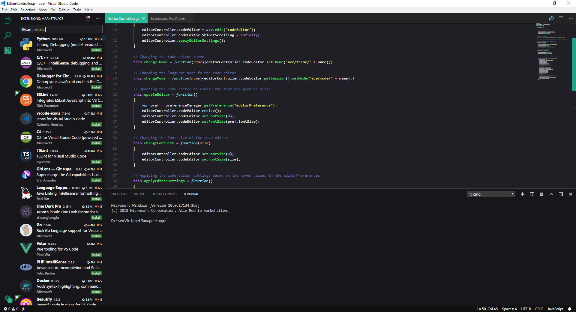Install the One Dark Pro theme
Viewport: 576px width, 312px height.
[96, 217]
